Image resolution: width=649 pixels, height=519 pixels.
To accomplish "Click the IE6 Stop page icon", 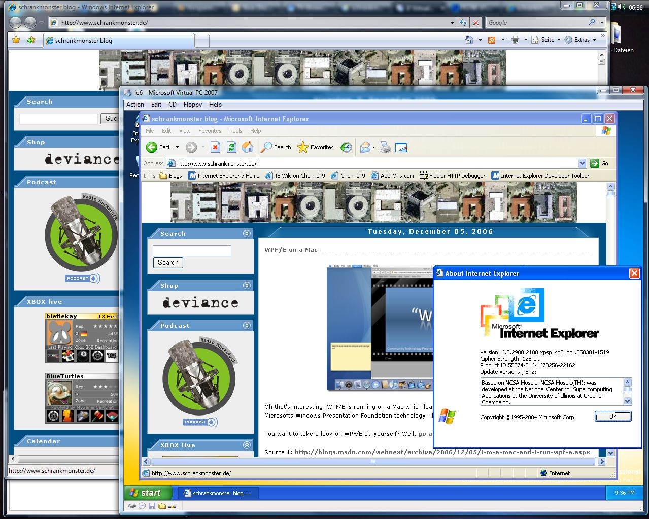I will point(215,147).
